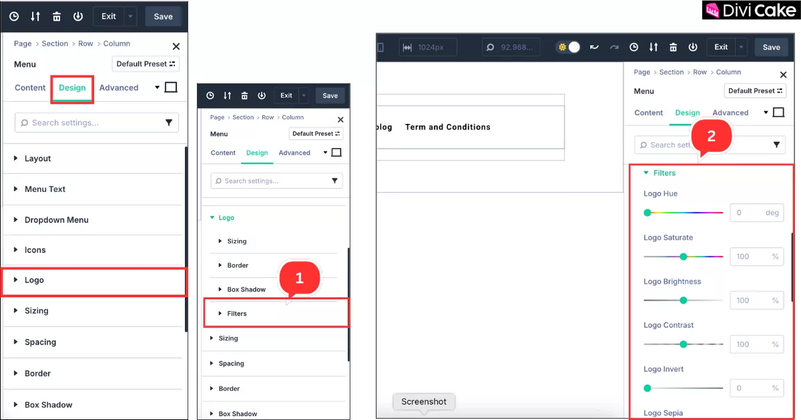Click filter funnel icon in left panel search
The height and width of the screenshot is (420, 801).
pos(169,123)
